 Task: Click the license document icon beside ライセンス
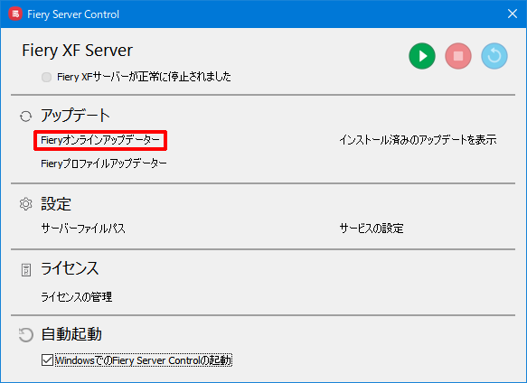coord(26,270)
